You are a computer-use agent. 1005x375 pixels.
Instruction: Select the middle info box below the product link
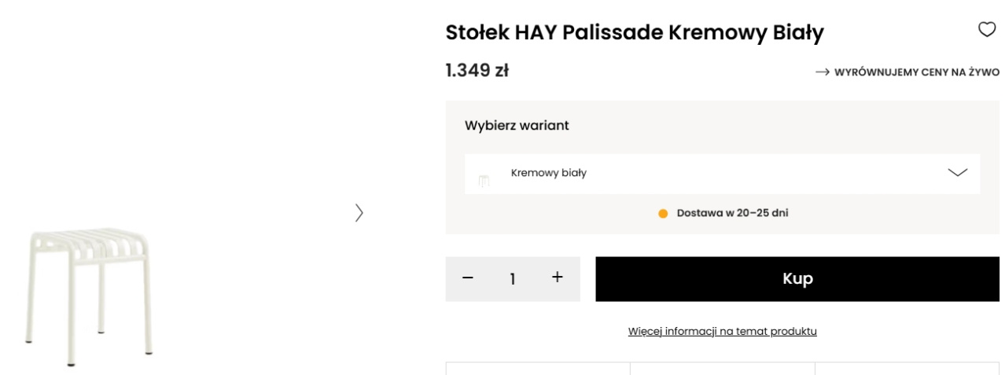coord(722,368)
